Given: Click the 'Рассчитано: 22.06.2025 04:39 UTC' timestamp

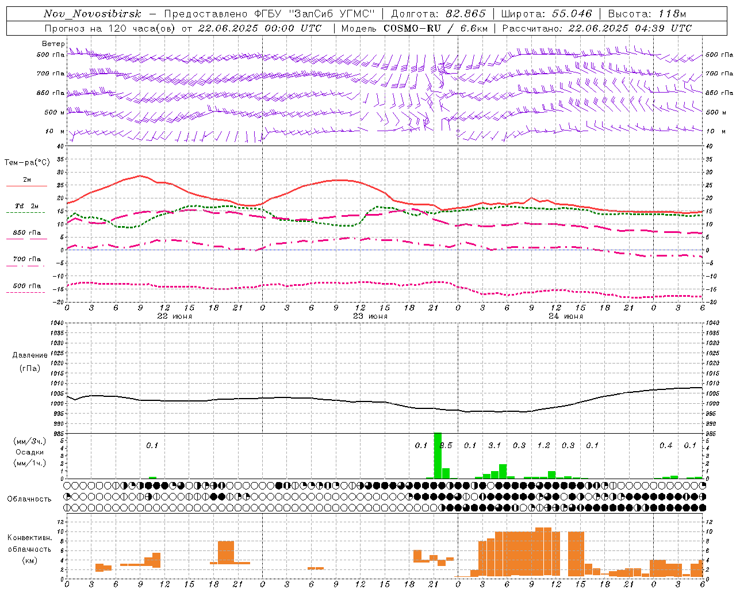Looking at the screenshot, I should point(597,28).
